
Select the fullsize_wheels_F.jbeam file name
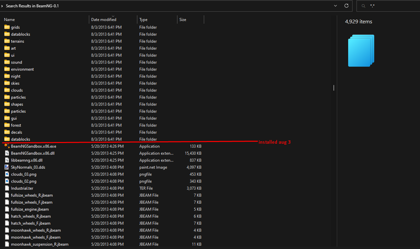[x=32, y=202]
